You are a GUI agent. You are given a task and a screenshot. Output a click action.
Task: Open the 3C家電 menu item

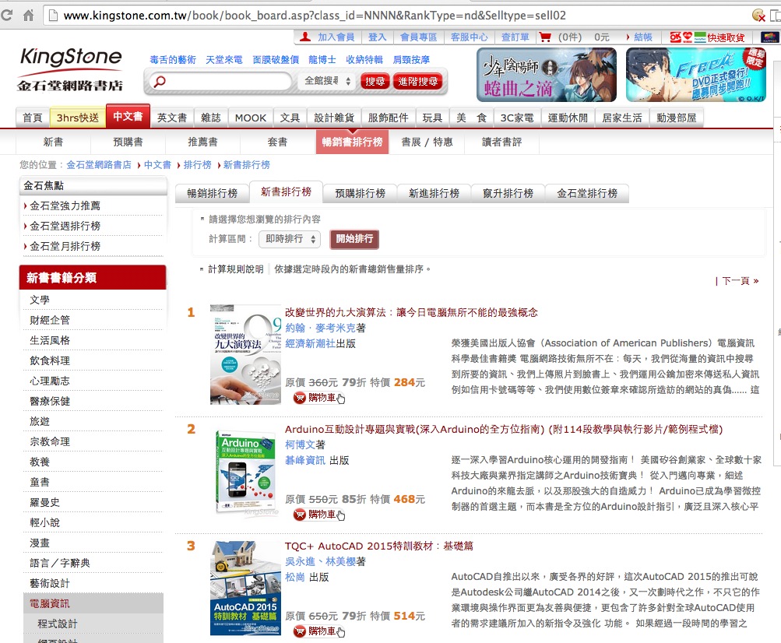point(517,118)
